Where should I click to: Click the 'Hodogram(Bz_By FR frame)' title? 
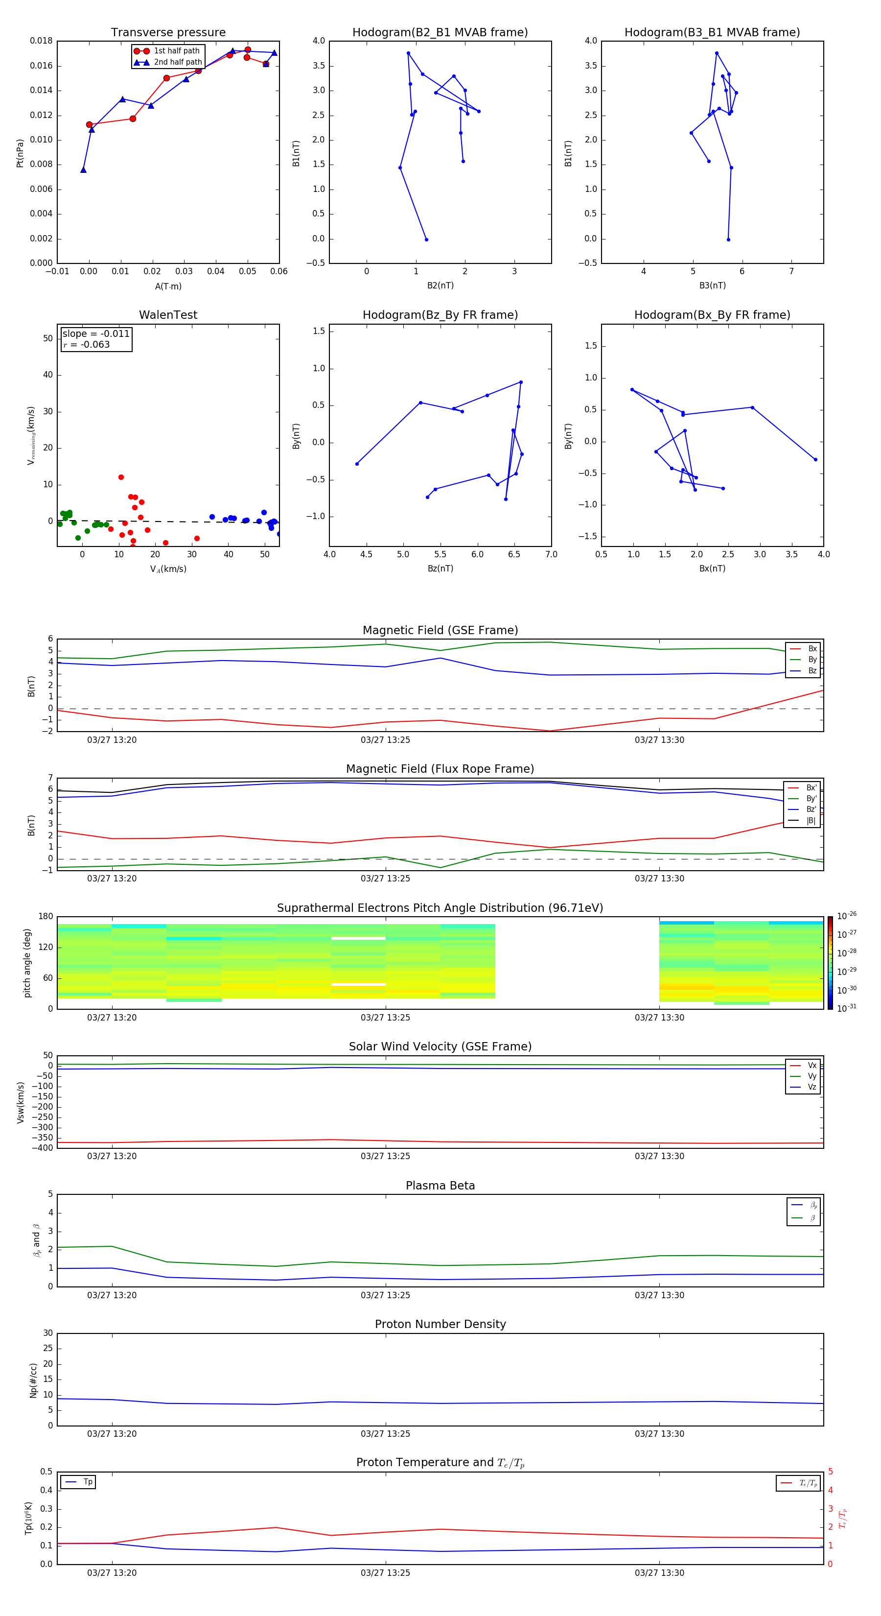click(x=440, y=315)
